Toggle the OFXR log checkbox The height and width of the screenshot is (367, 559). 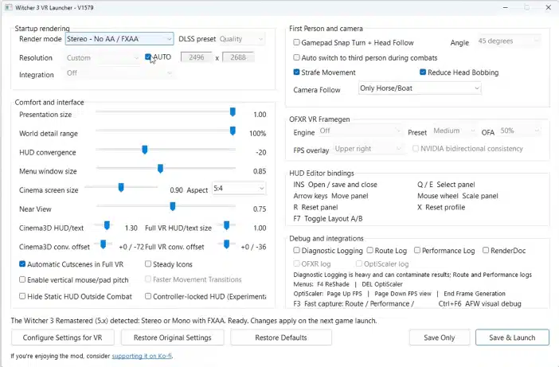(x=296, y=264)
